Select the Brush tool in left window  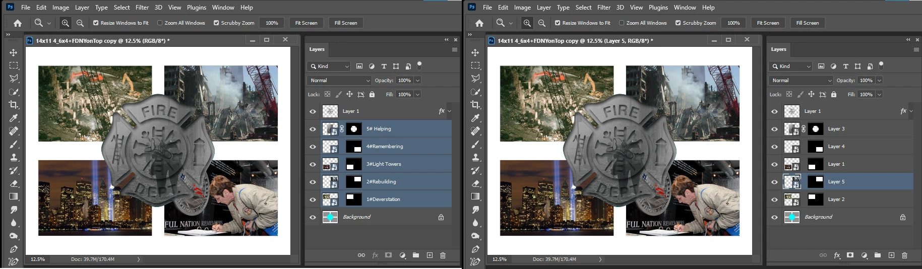click(14, 144)
